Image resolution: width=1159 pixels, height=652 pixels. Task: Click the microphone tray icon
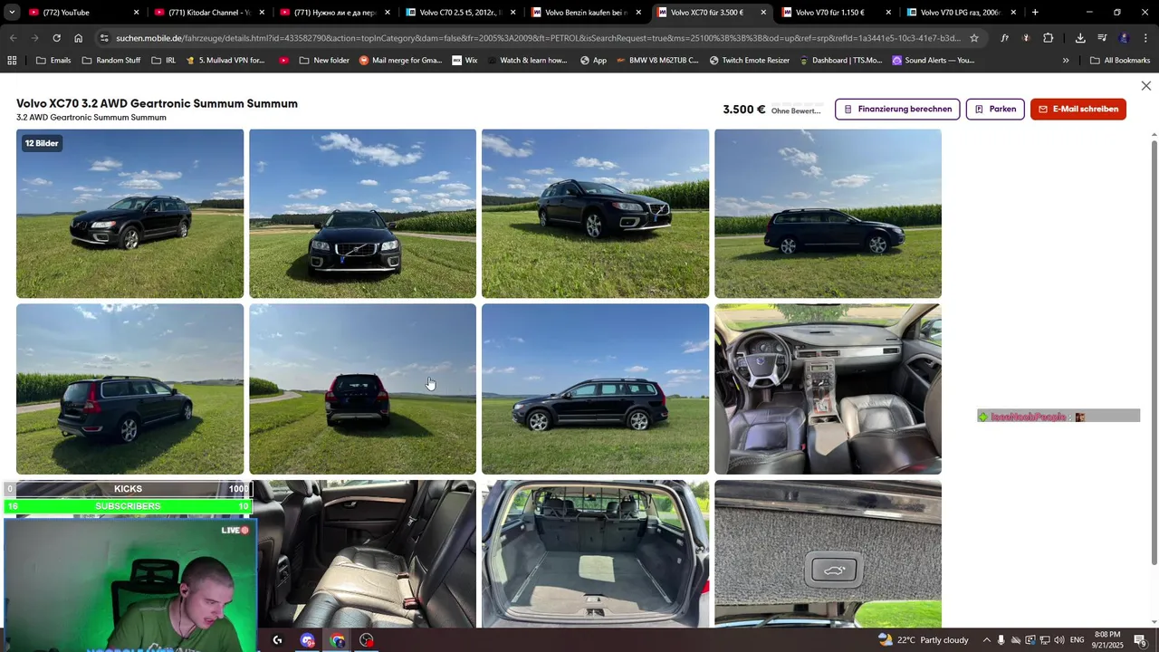[x=1001, y=640]
